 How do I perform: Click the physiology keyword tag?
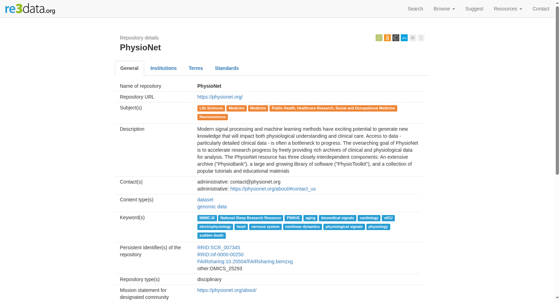click(x=378, y=227)
